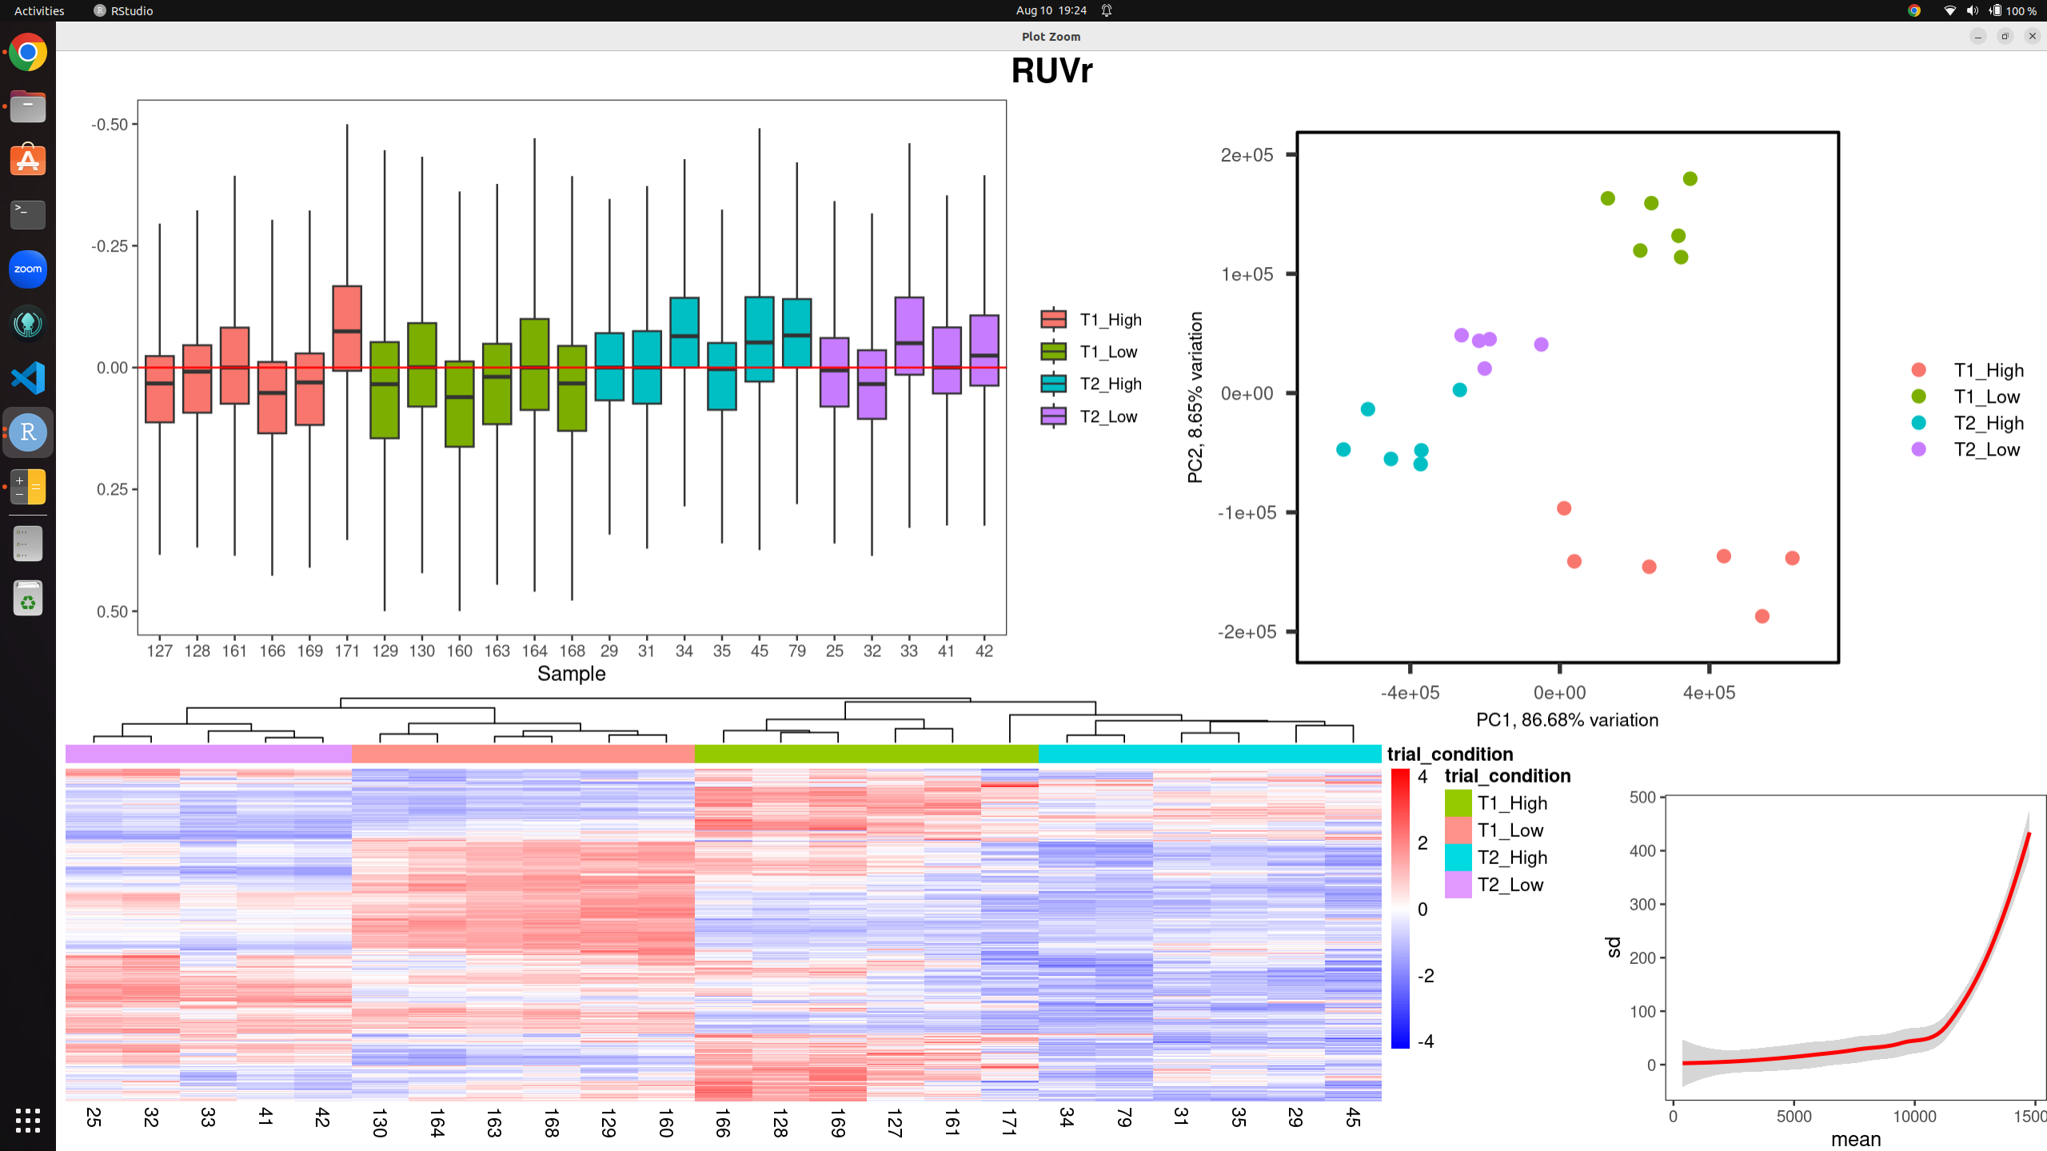Click the T1_High PCA legend dot

pyautogui.click(x=1918, y=369)
